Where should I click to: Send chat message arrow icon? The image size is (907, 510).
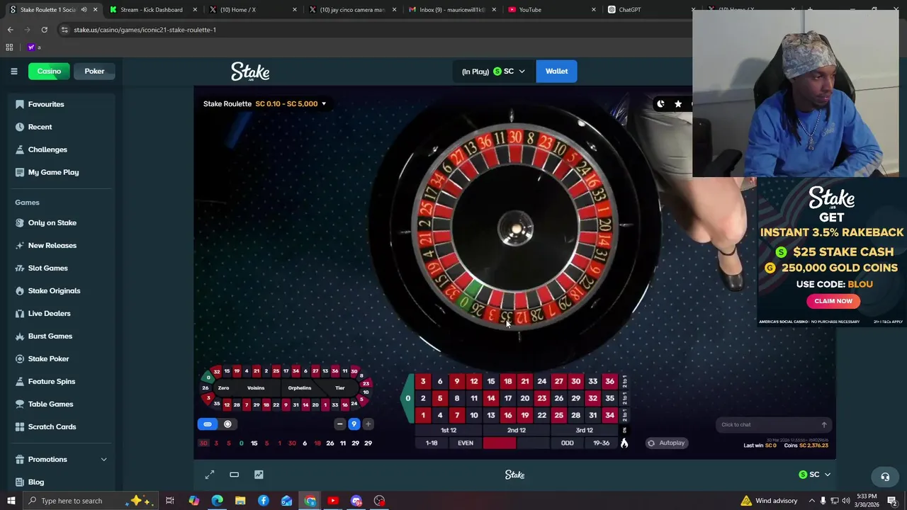tap(823, 425)
